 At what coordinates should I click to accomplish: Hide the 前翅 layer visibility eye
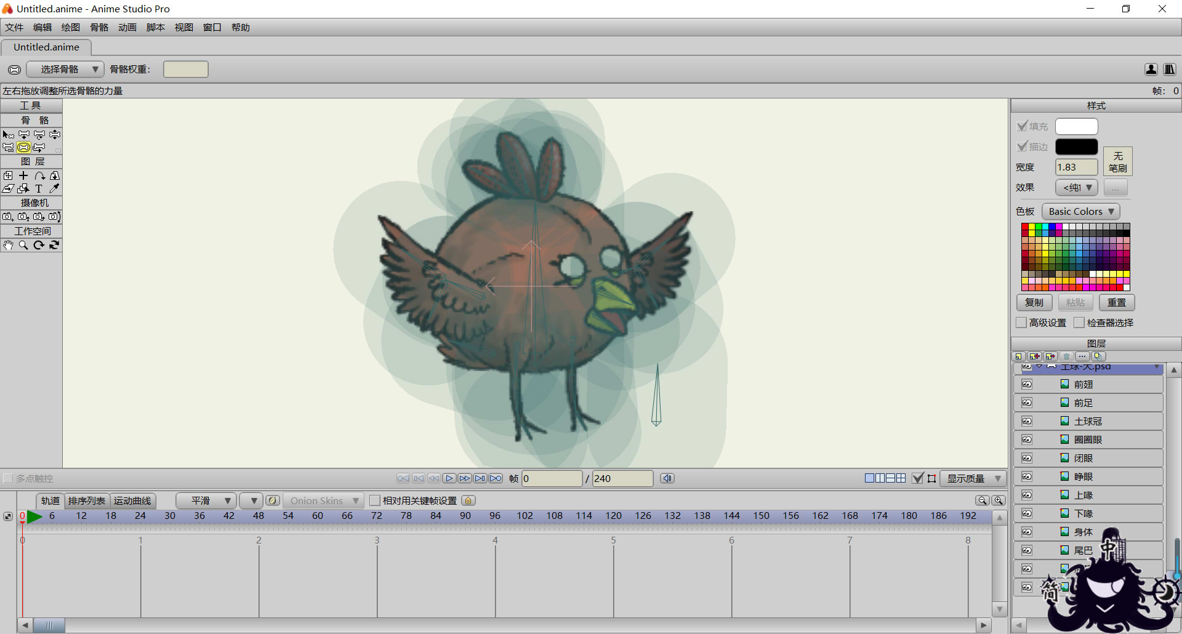[1027, 384]
